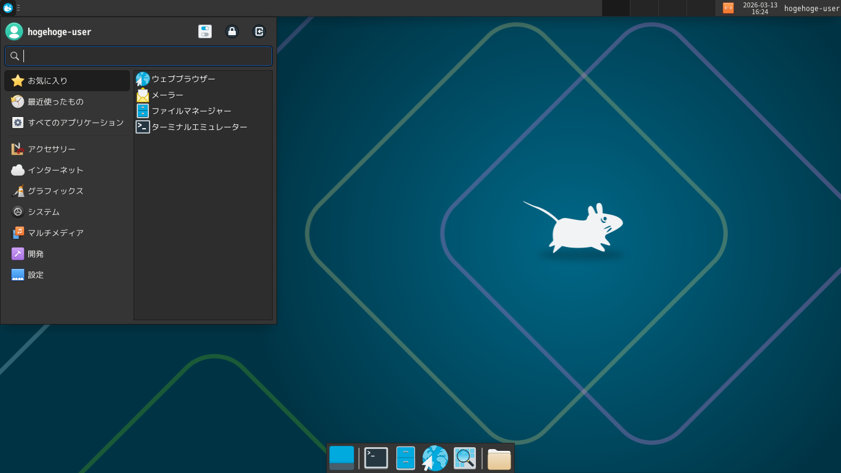Click the Xfce mouse logo in the top panel
Viewport: 841px width, 473px height.
(7, 8)
